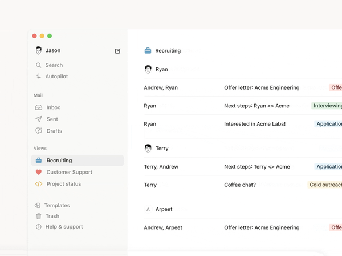This screenshot has width=342, height=256.
Task: Click the Interviewing status tag
Action: [327, 106]
